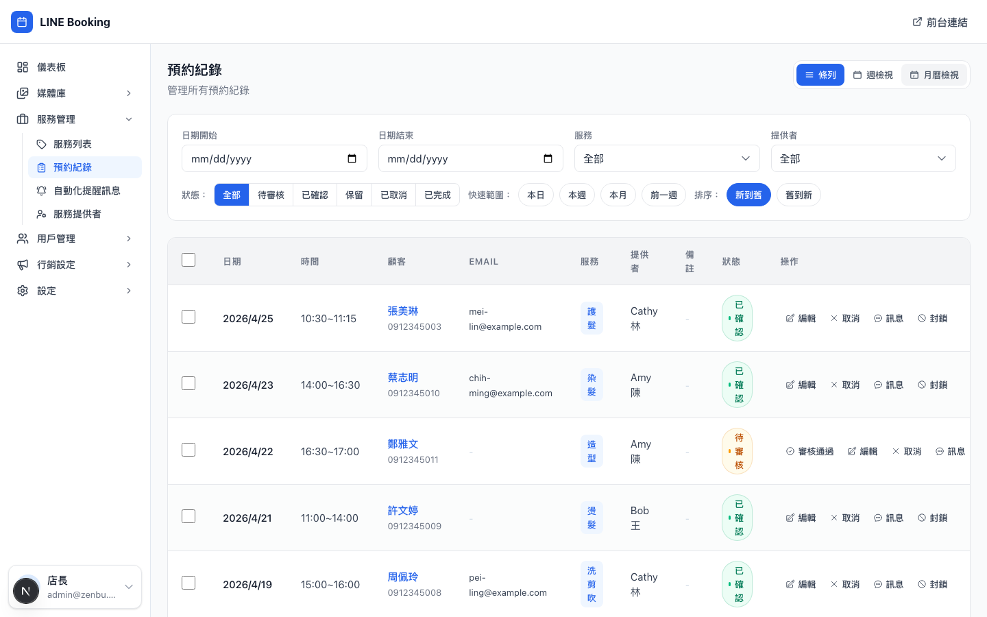Screen dimensions: 987x617
Task: Click the block icon for 周佩玲's booking
Action: coord(922,584)
